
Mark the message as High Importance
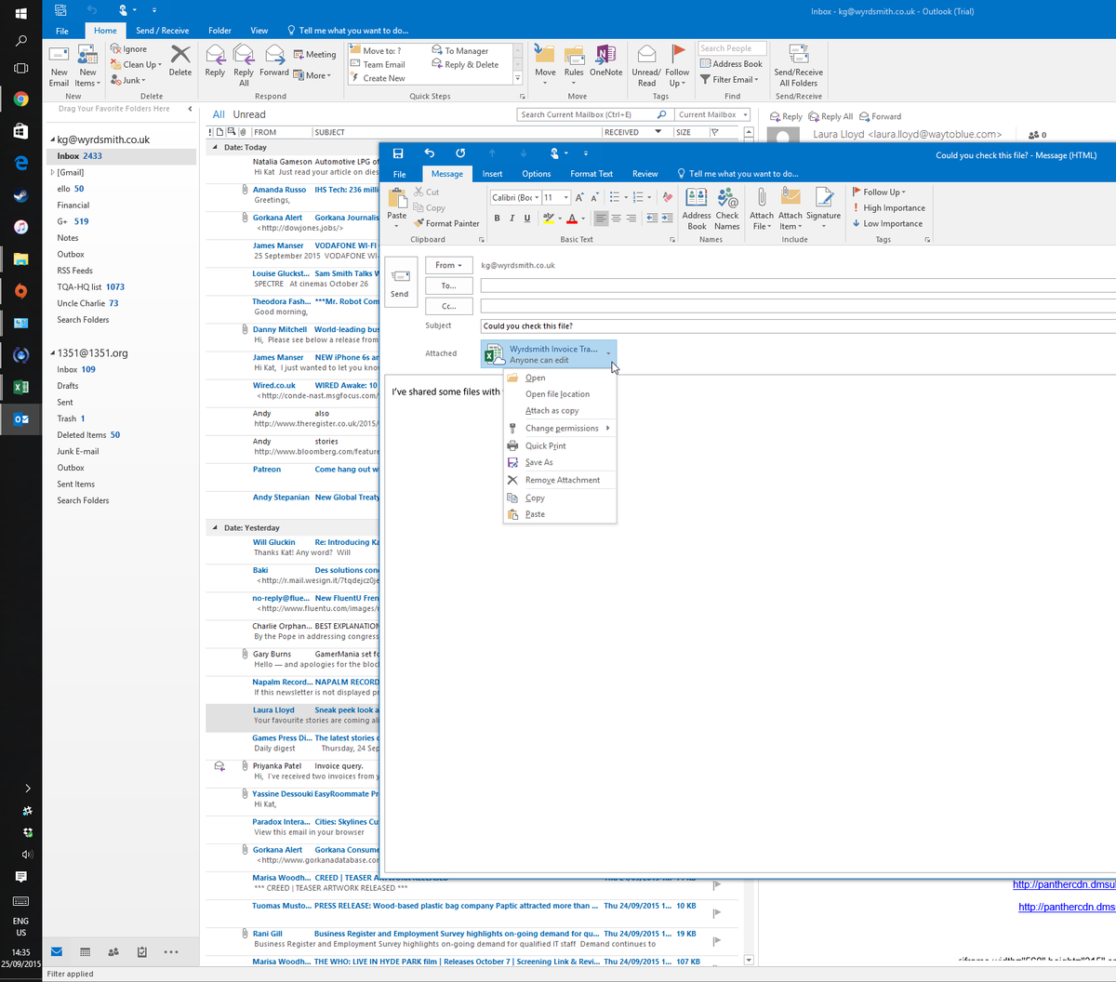pos(889,207)
